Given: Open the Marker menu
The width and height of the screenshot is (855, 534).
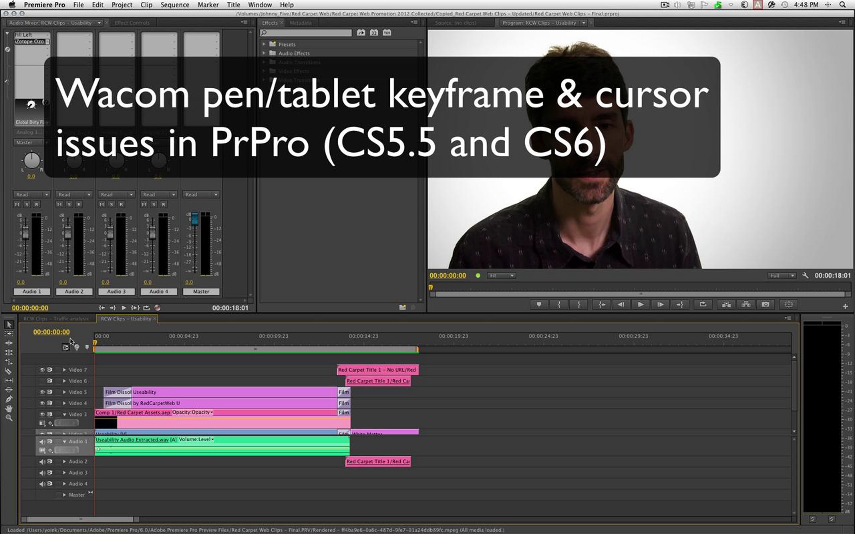Looking at the screenshot, I should click(x=208, y=5).
